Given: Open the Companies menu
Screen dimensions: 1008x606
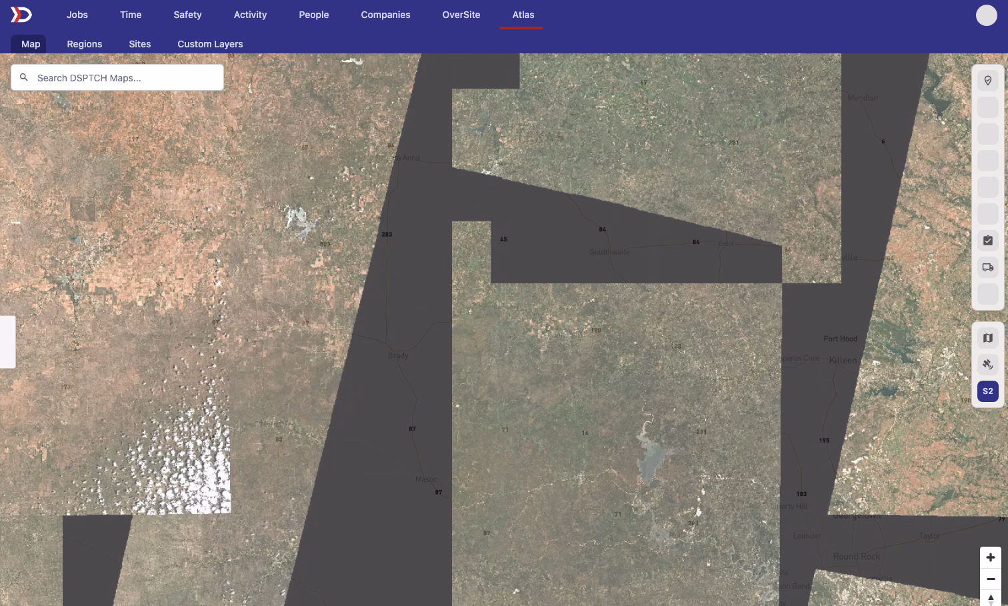Looking at the screenshot, I should (385, 15).
